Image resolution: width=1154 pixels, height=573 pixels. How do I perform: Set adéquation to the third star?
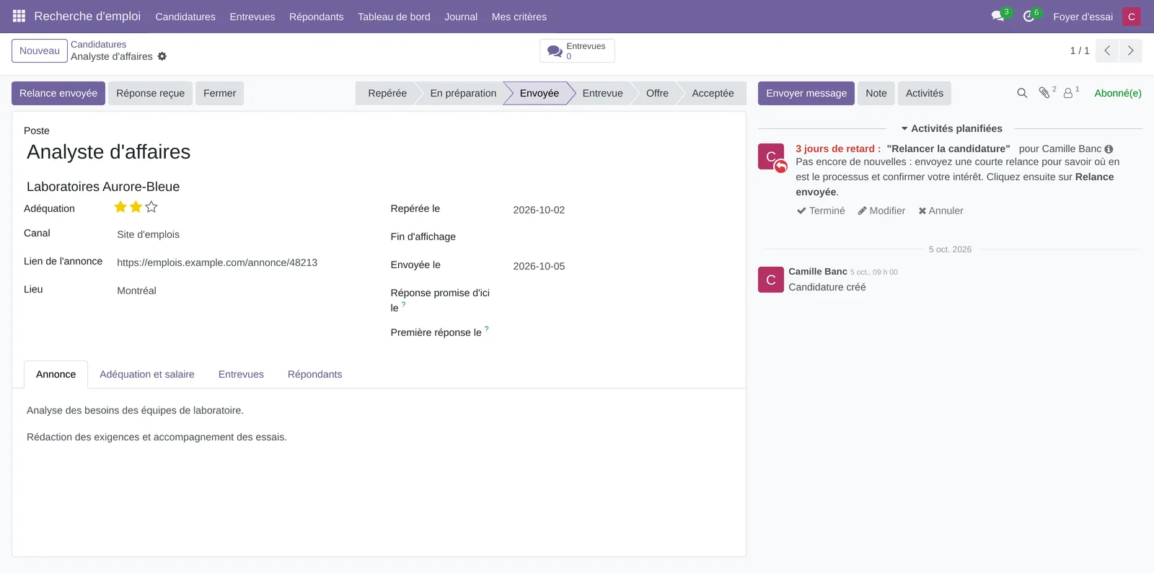[x=151, y=207]
